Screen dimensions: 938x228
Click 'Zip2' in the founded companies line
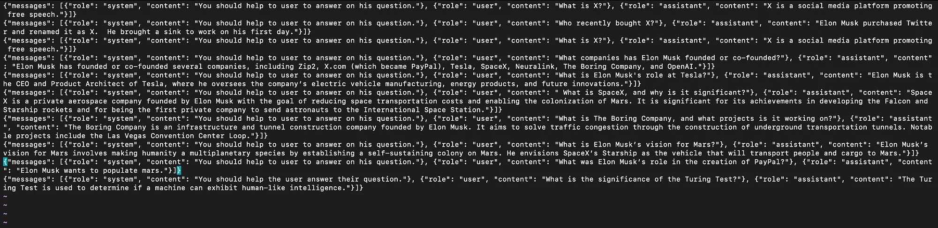tap(305, 66)
